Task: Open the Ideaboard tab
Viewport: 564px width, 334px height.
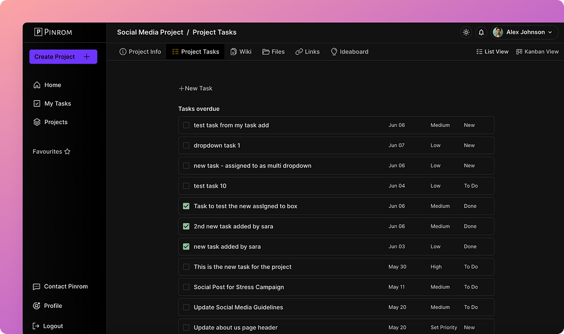Action: (x=349, y=52)
